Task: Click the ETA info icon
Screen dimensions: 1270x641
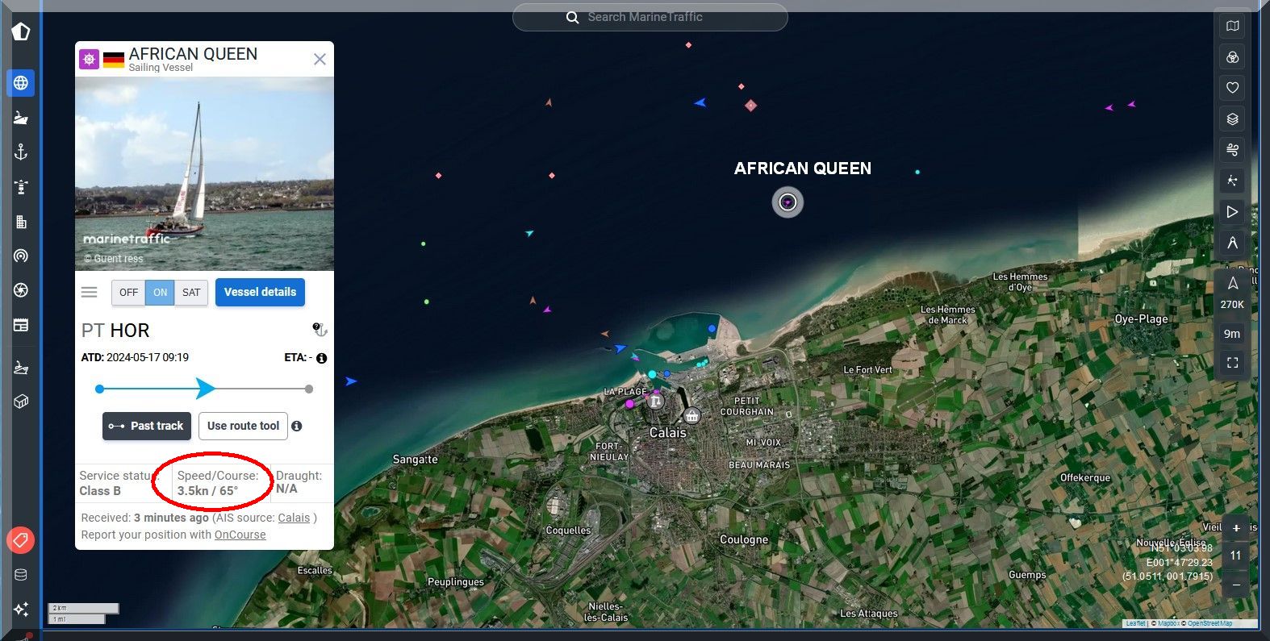Action: point(322,358)
